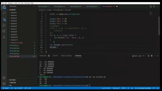Open the Manage gear icon

tap(4, 84)
